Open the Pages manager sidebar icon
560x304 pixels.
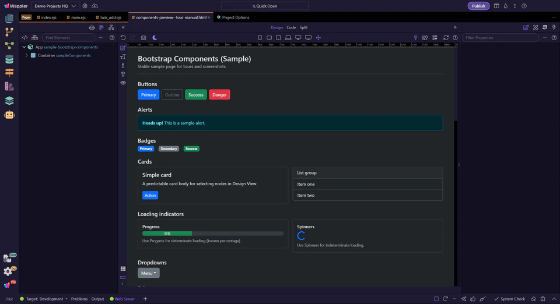(x=9, y=18)
